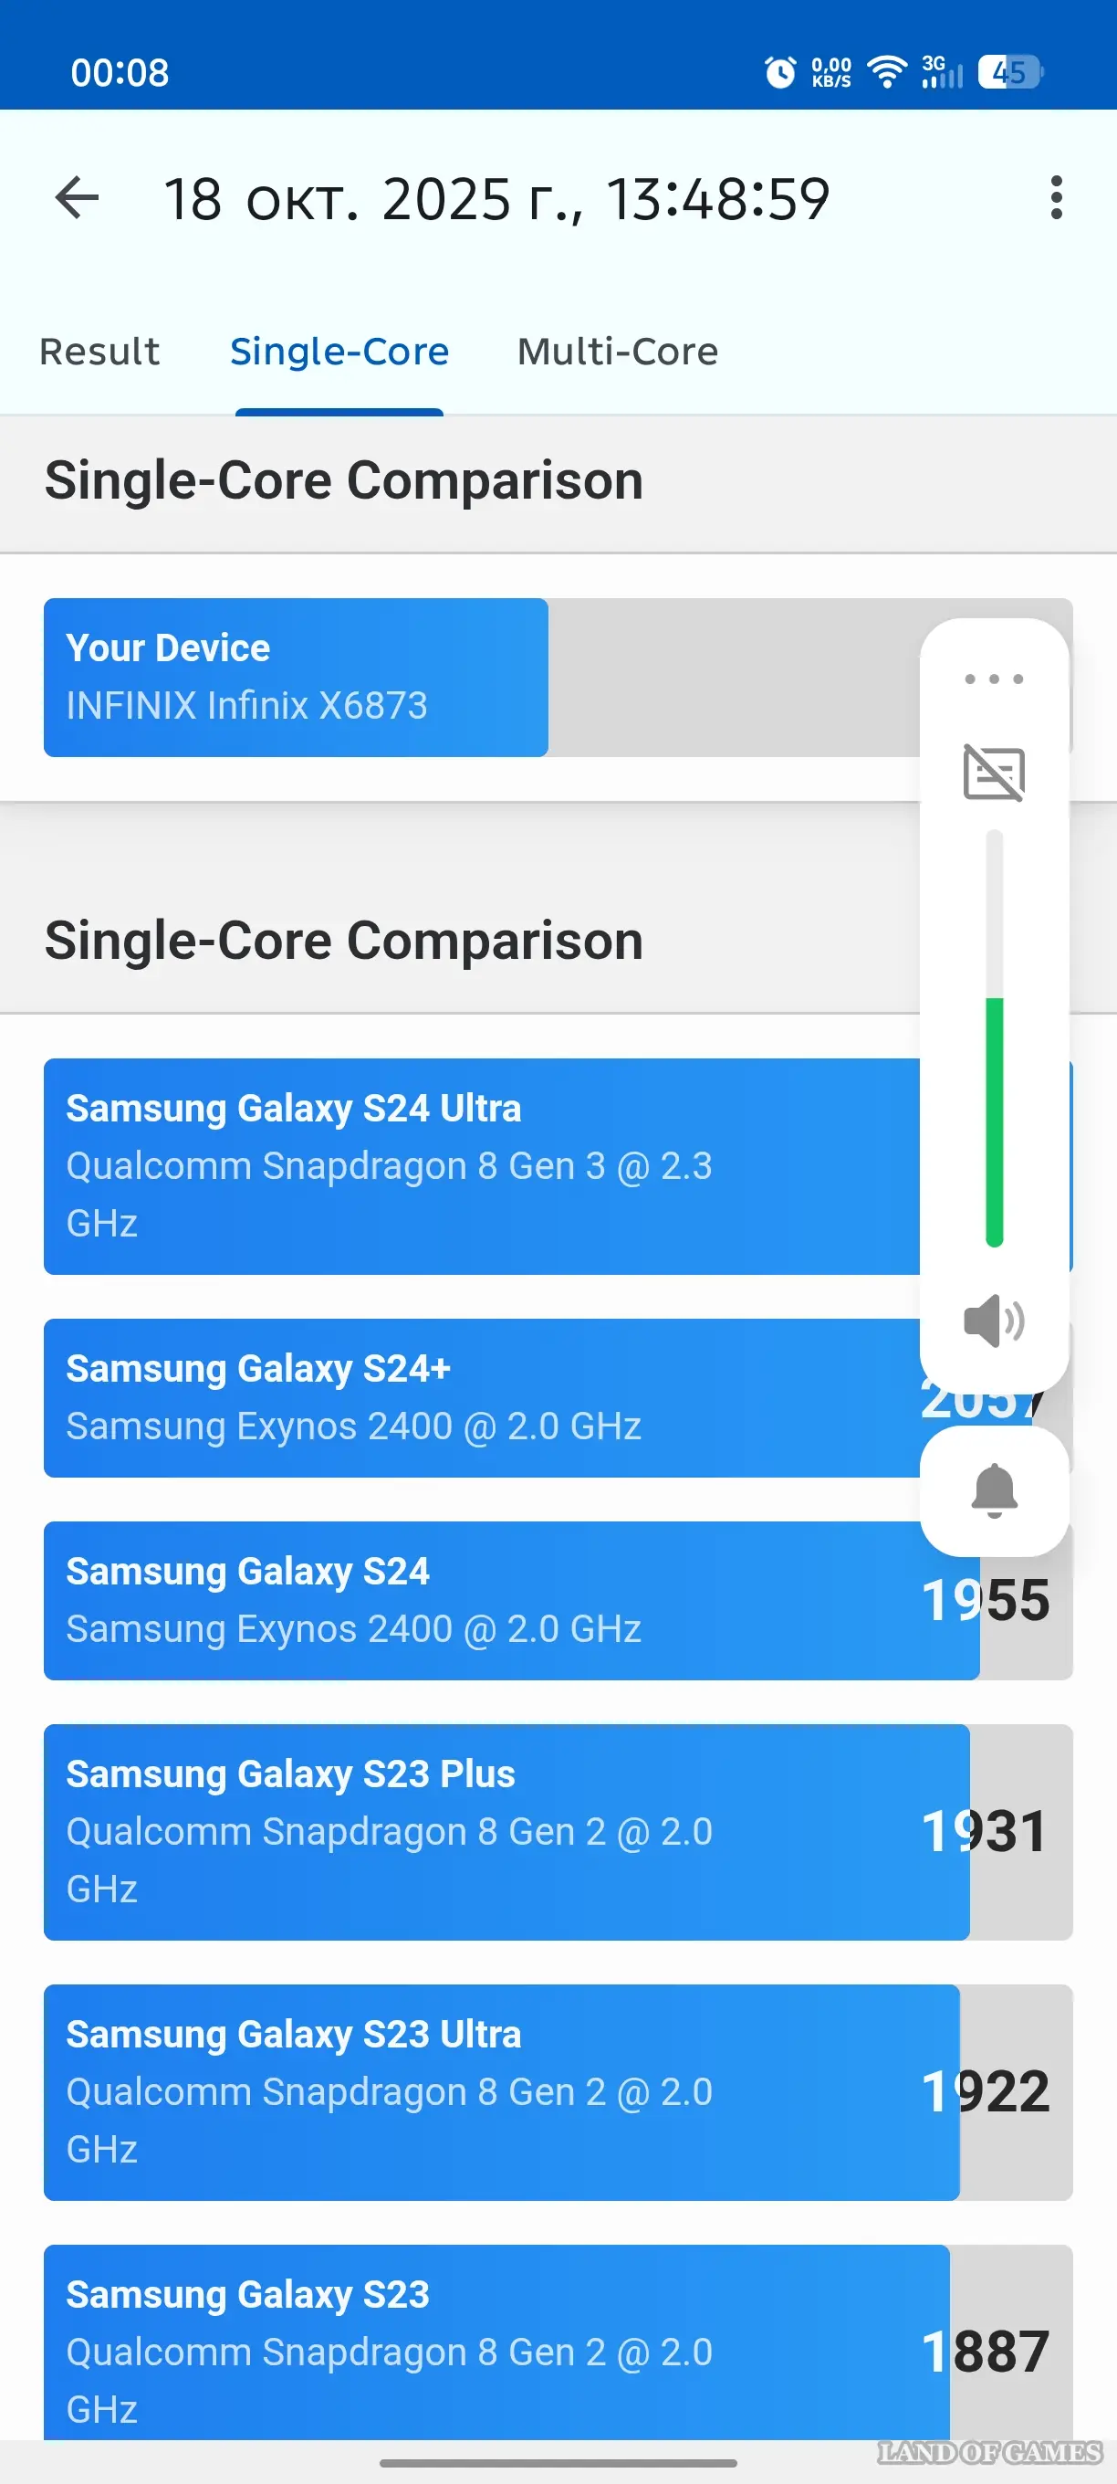Open the Multi-Core tab

pos(617,352)
